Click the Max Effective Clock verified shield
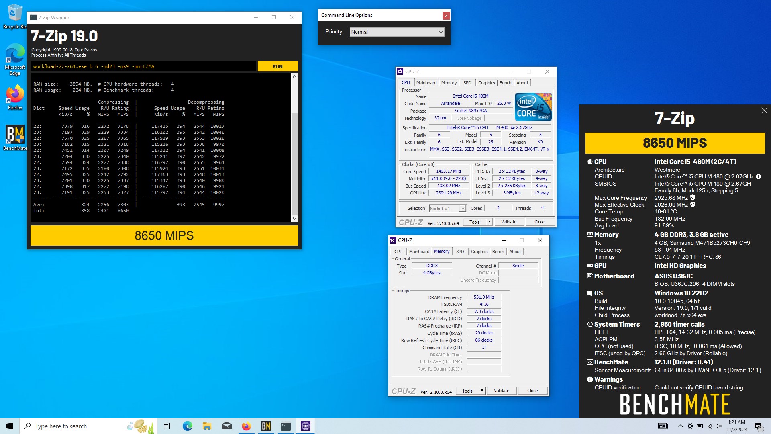This screenshot has height=434, width=771. click(x=693, y=205)
